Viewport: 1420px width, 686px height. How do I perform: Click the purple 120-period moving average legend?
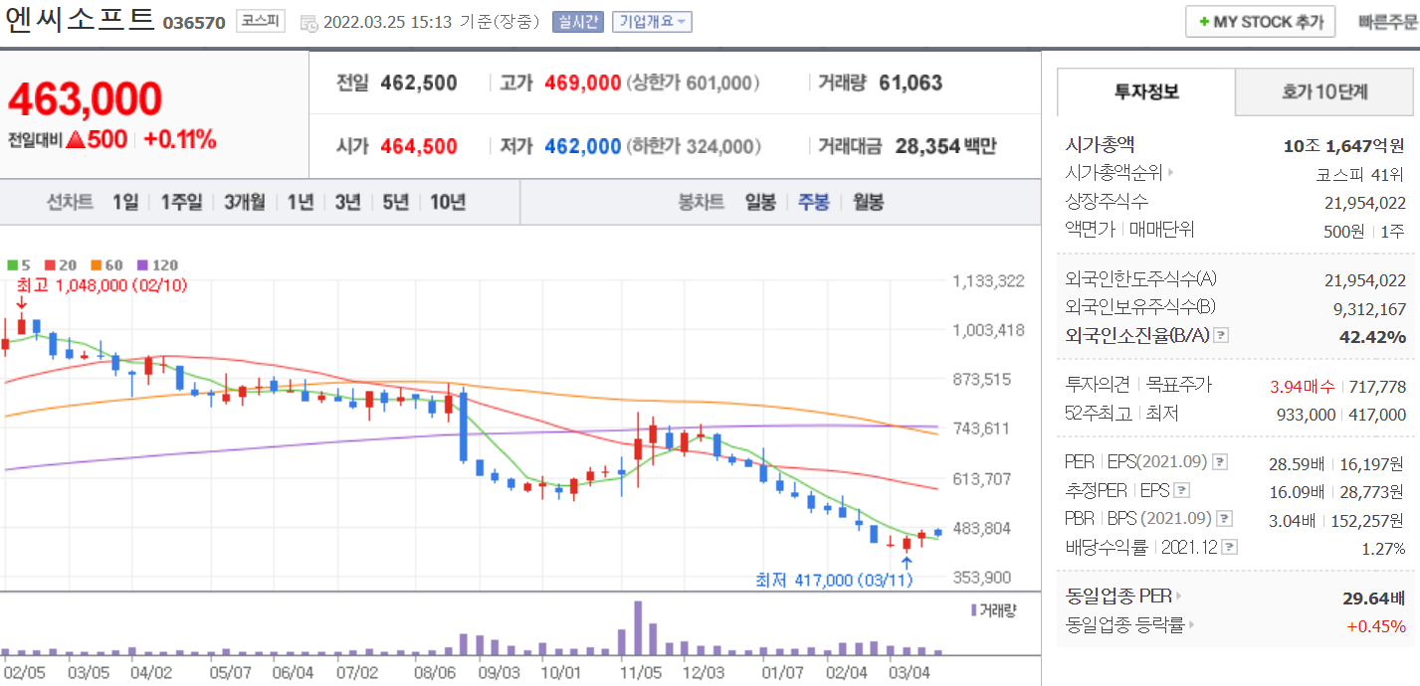click(157, 265)
